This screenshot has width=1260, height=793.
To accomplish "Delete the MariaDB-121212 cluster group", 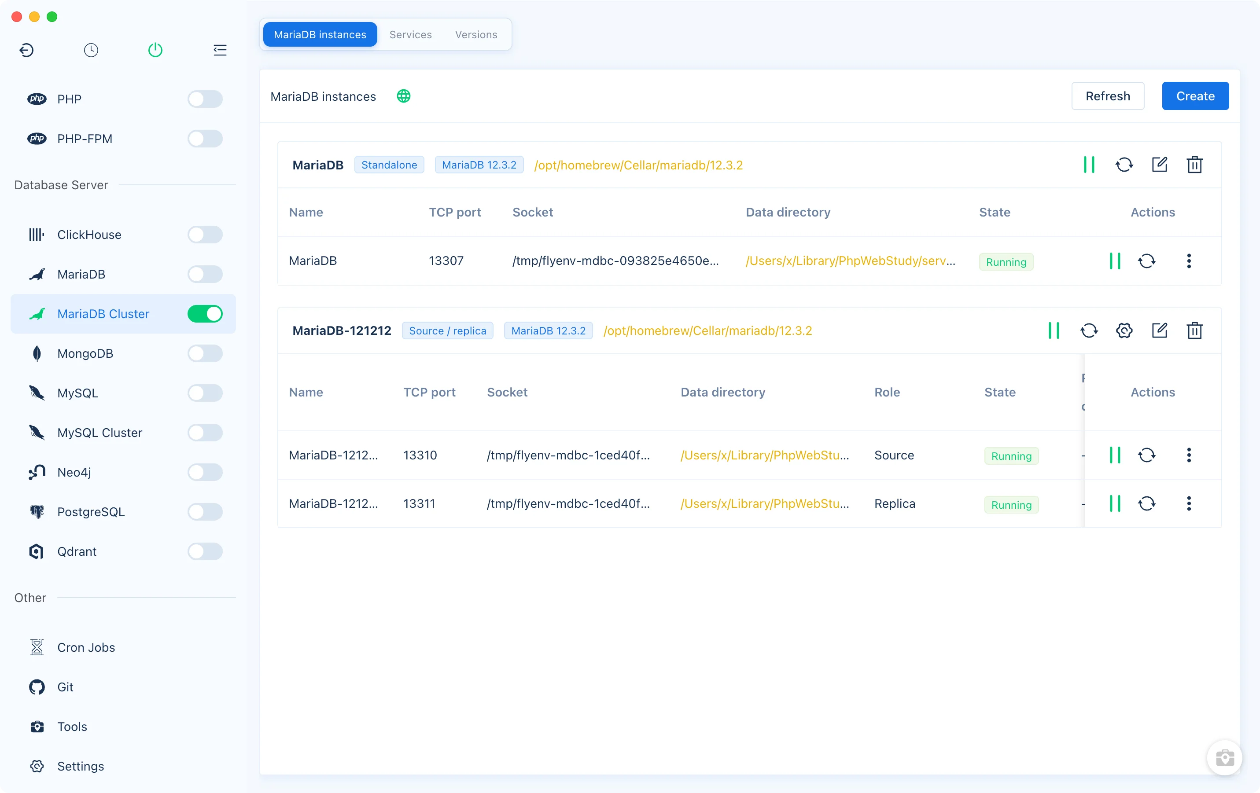I will [x=1194, y=330].
